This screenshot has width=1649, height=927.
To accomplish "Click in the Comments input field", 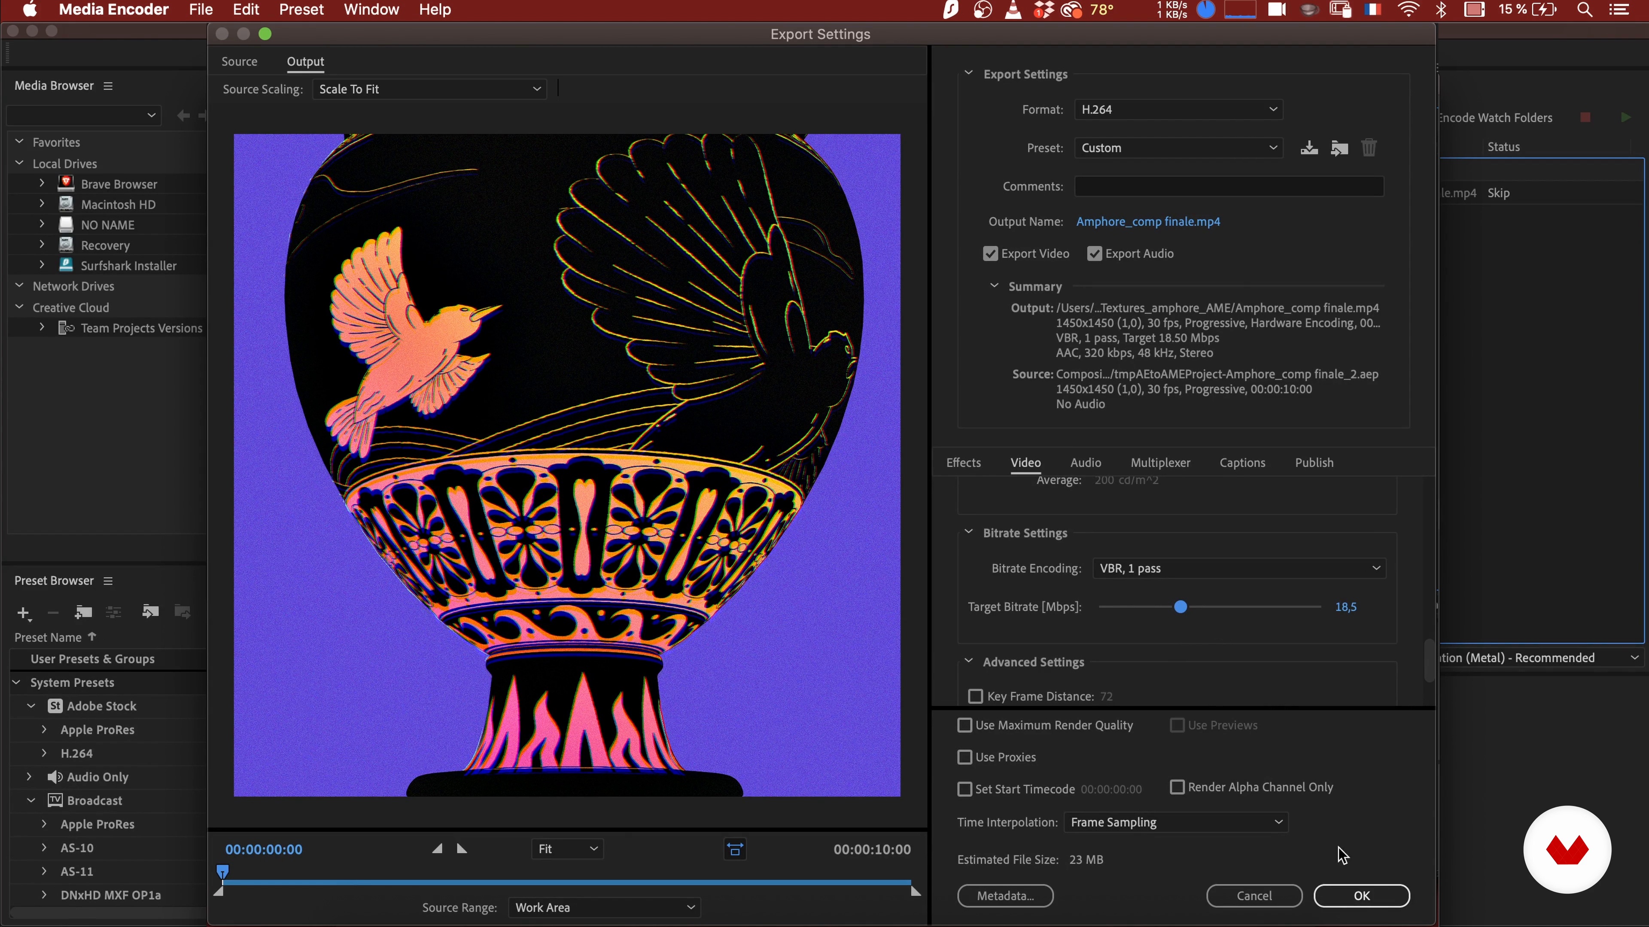I will tap(1229, 186).
